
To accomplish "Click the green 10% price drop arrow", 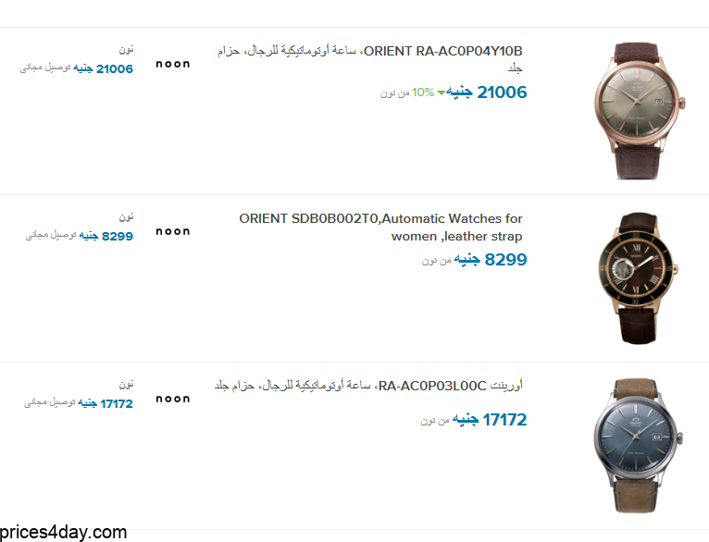I will pos(441,93).
